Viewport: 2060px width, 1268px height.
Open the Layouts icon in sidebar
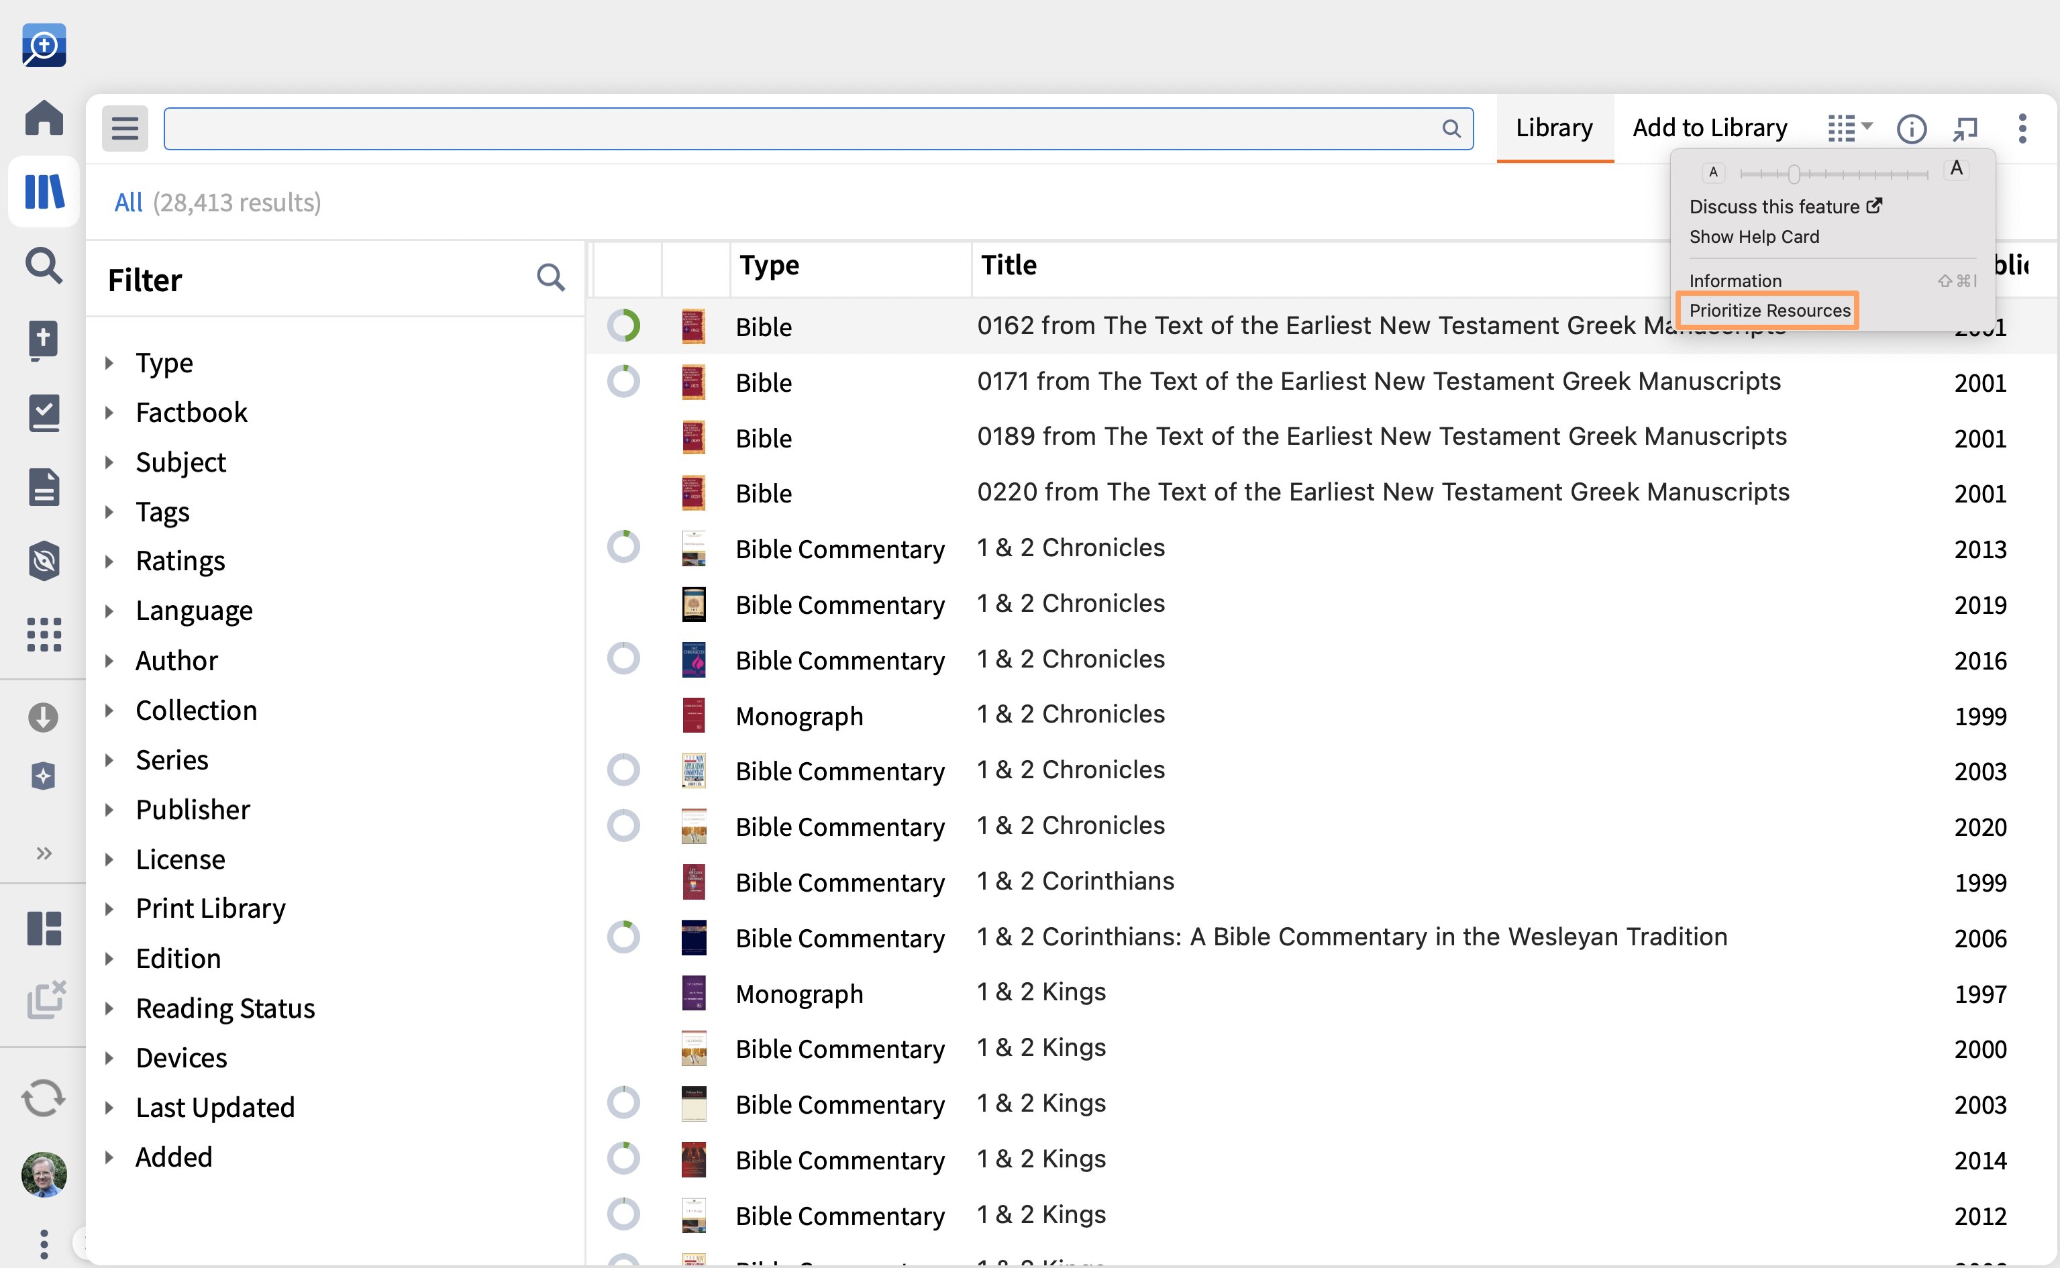[44, 929]
